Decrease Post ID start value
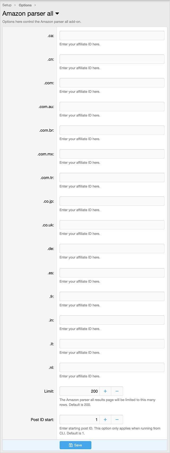The image size is (170, 453). [x=117, y=420]
